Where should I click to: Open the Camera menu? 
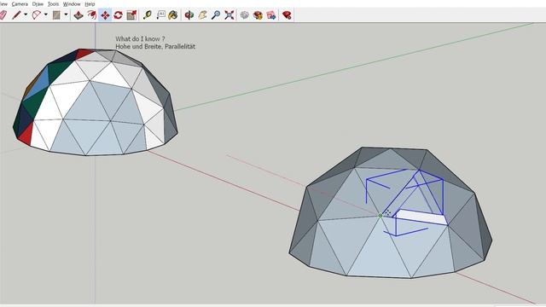click(x=20, y=3)
